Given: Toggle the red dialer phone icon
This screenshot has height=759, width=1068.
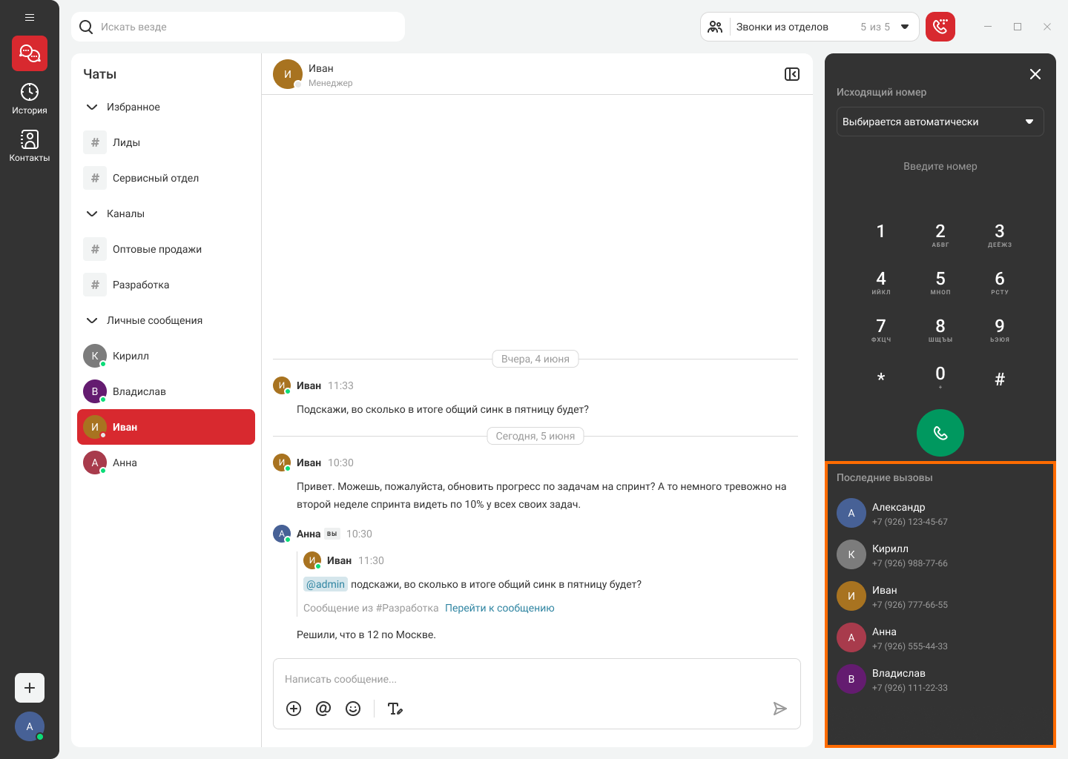Looking at the screenshot, I should [940, 27].
